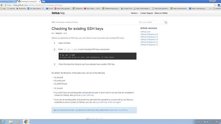Click the Open Git Bash step text
This screenshot has width=221, height=124.
click(65, 43)
